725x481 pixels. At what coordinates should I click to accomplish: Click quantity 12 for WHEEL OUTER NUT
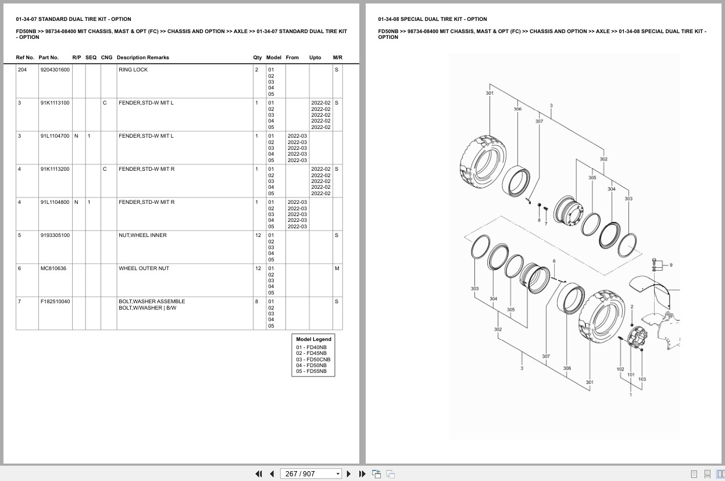point(258,268)
